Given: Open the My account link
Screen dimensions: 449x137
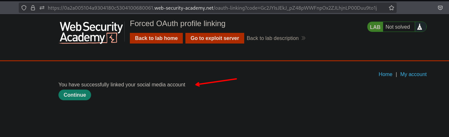Looking at the screenshot, I should click(x=413, y=74).
